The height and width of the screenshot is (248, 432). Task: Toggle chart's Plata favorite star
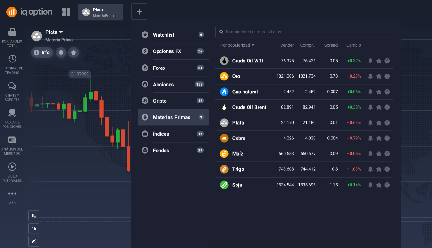tap(74, 52)
